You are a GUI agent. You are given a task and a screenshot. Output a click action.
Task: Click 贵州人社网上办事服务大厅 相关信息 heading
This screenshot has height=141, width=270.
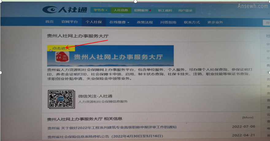85,119
